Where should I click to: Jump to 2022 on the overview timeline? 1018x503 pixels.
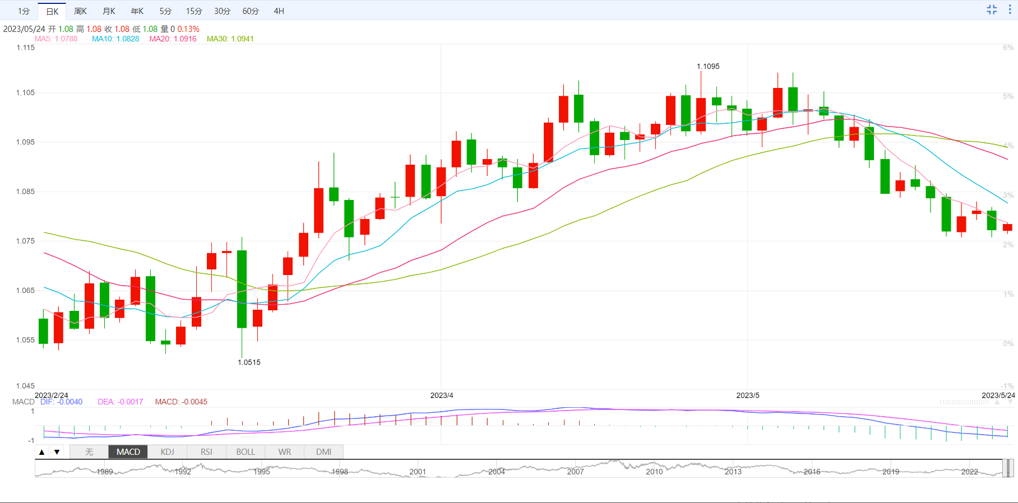[970, 472]
